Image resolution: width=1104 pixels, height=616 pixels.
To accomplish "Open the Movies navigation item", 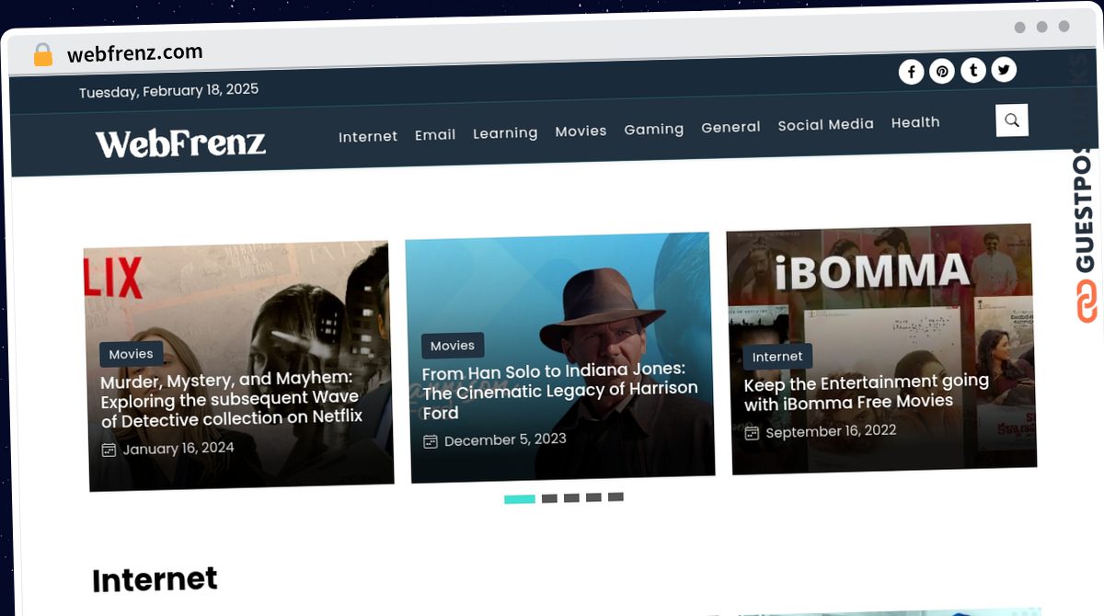I will pyautogui.click(x=581, y=131).
